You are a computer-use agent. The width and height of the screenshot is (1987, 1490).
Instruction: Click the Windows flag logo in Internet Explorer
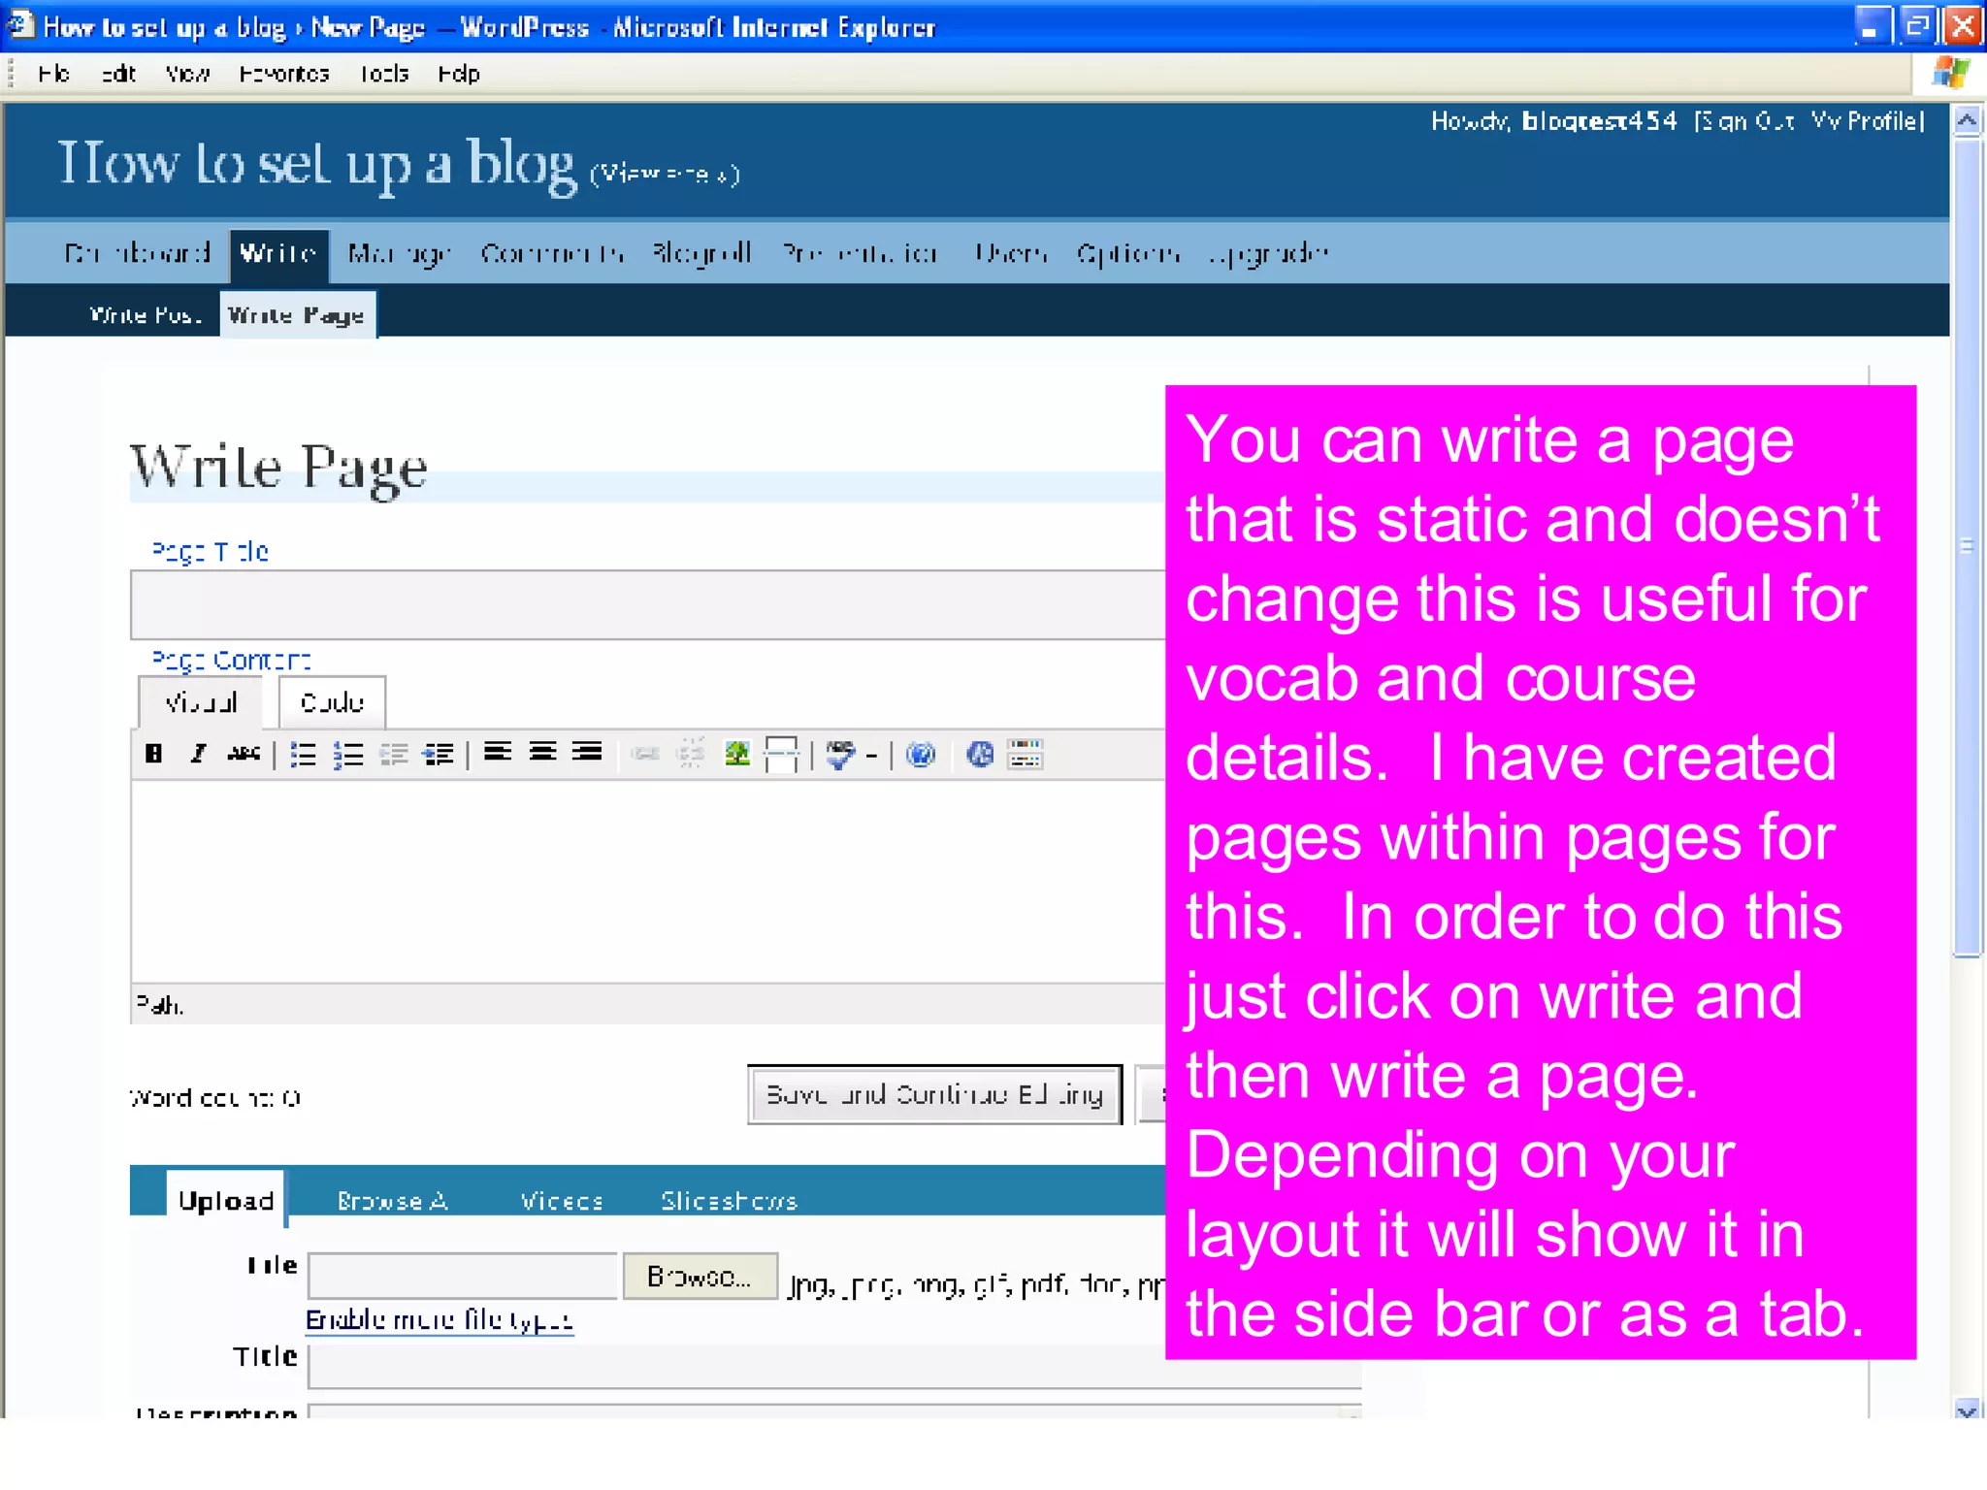point(1950,73)
